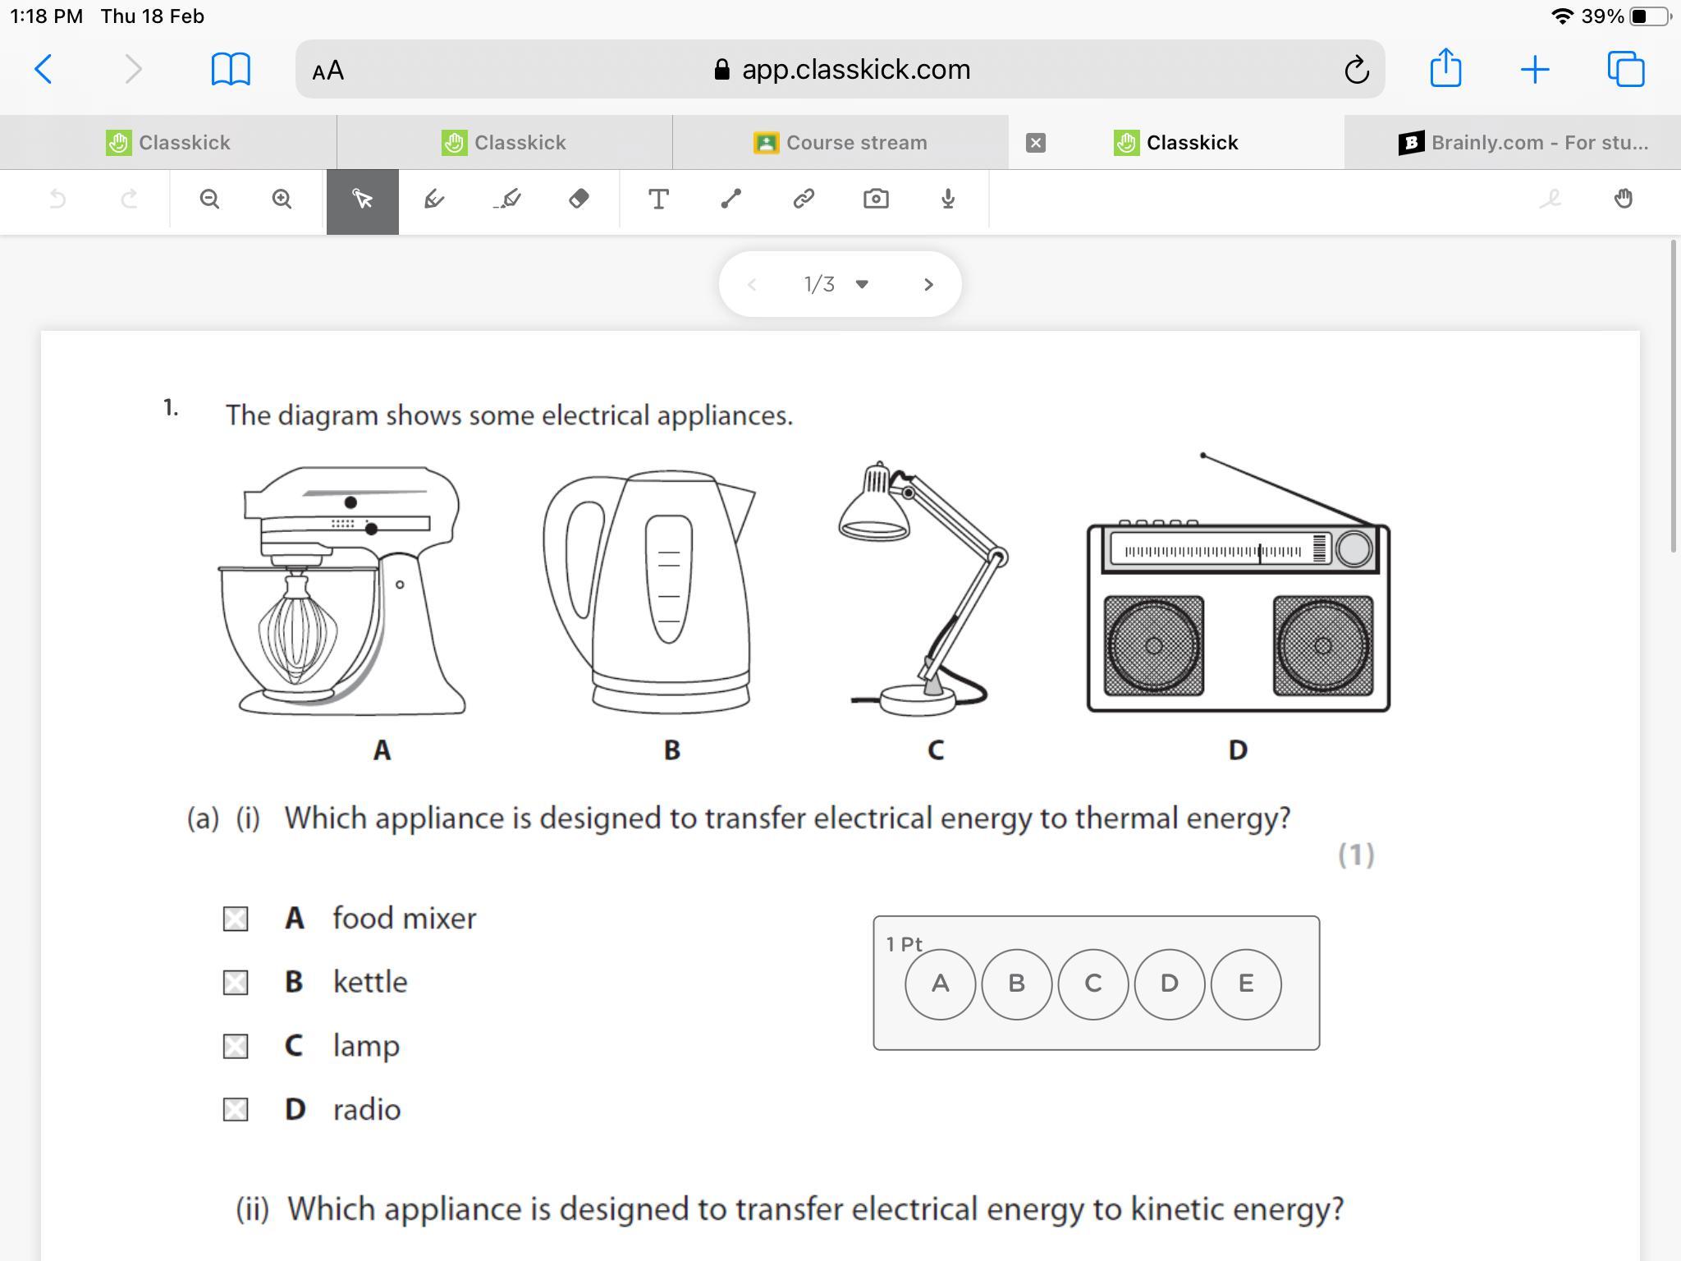
Task: Choose answer bubble B
Action: point(1016,984)
